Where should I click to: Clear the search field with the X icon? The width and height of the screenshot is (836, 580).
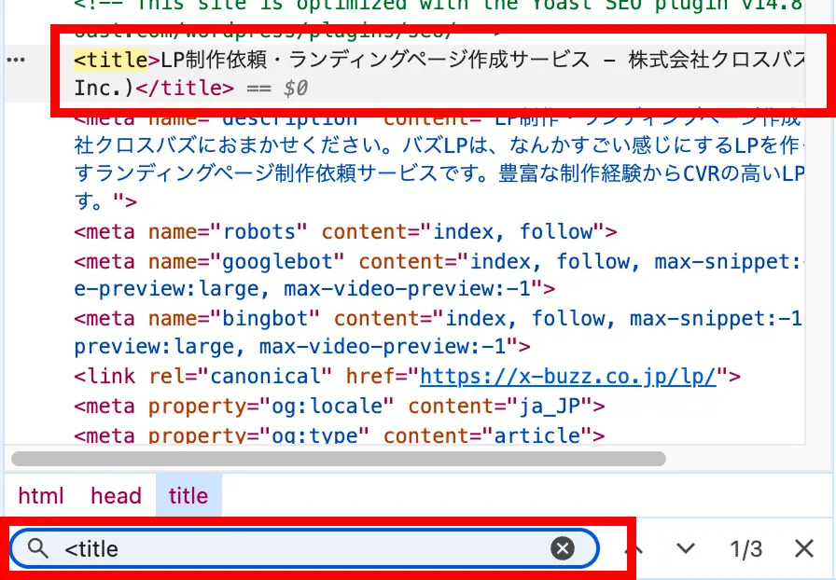(562, 548)
